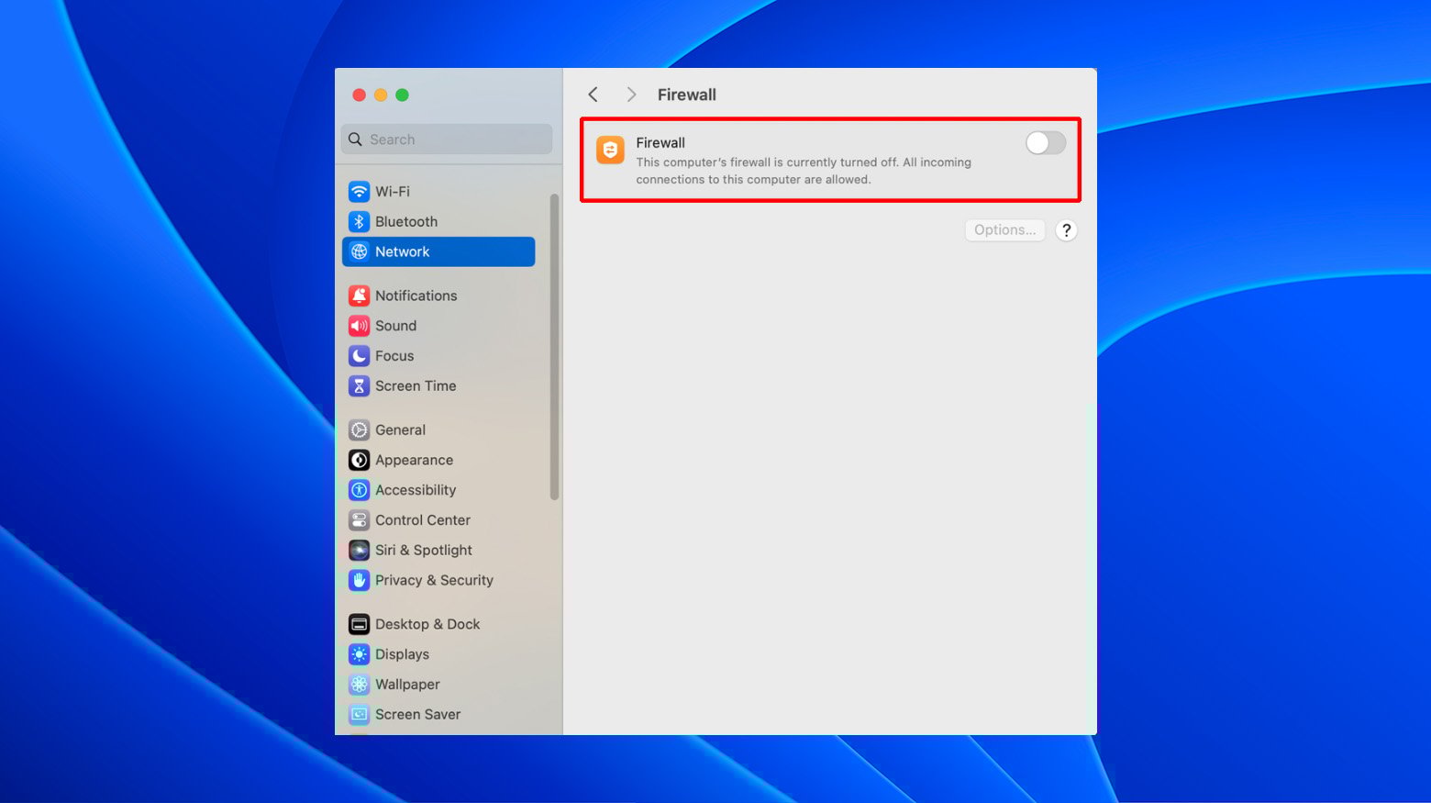
Task: Open Screen Time hourglass icon
Action: (359, 386)
